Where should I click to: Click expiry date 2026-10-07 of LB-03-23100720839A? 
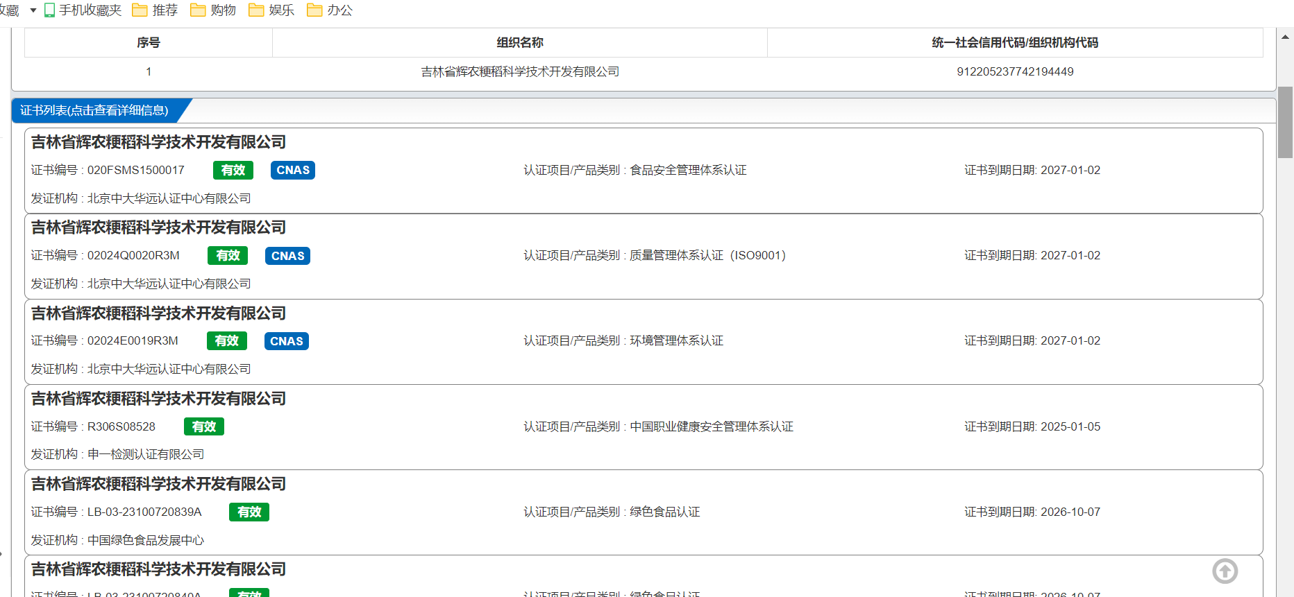click(1070, 512)
